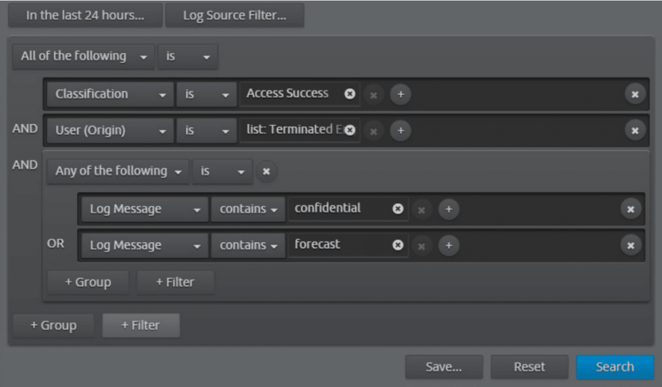Open the 'Any of the following' dropdown

click(118, 171)
